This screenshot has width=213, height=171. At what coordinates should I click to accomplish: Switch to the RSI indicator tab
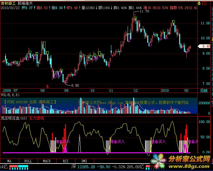coord(65,161)
